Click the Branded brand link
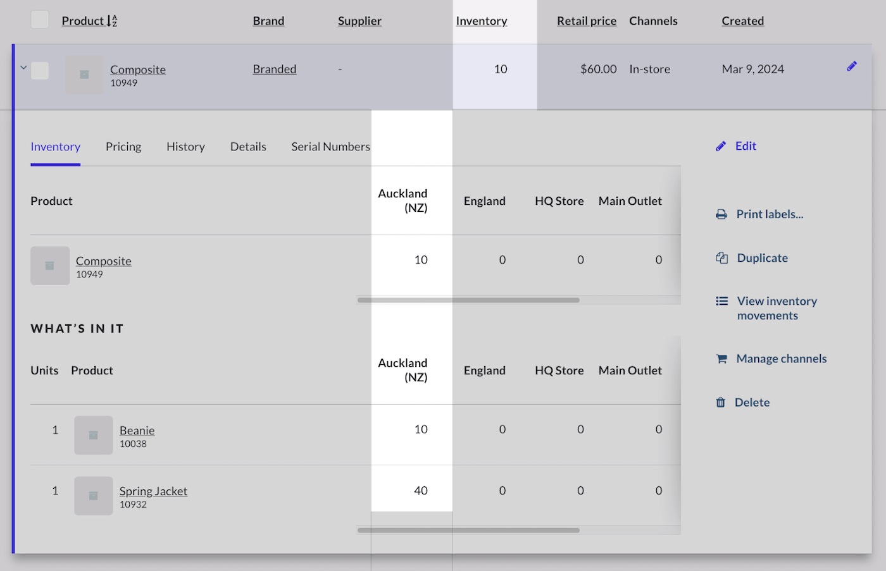 pos(274,69)
